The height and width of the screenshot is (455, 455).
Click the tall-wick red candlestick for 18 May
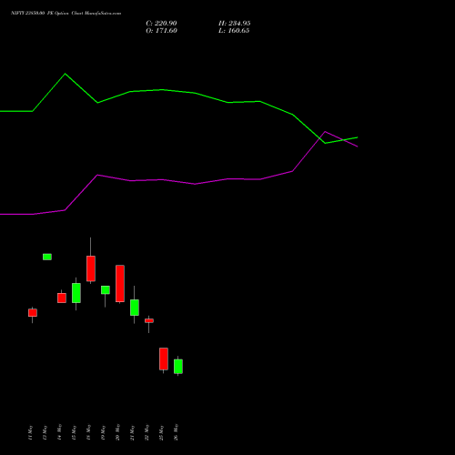[x=91, y=268]
